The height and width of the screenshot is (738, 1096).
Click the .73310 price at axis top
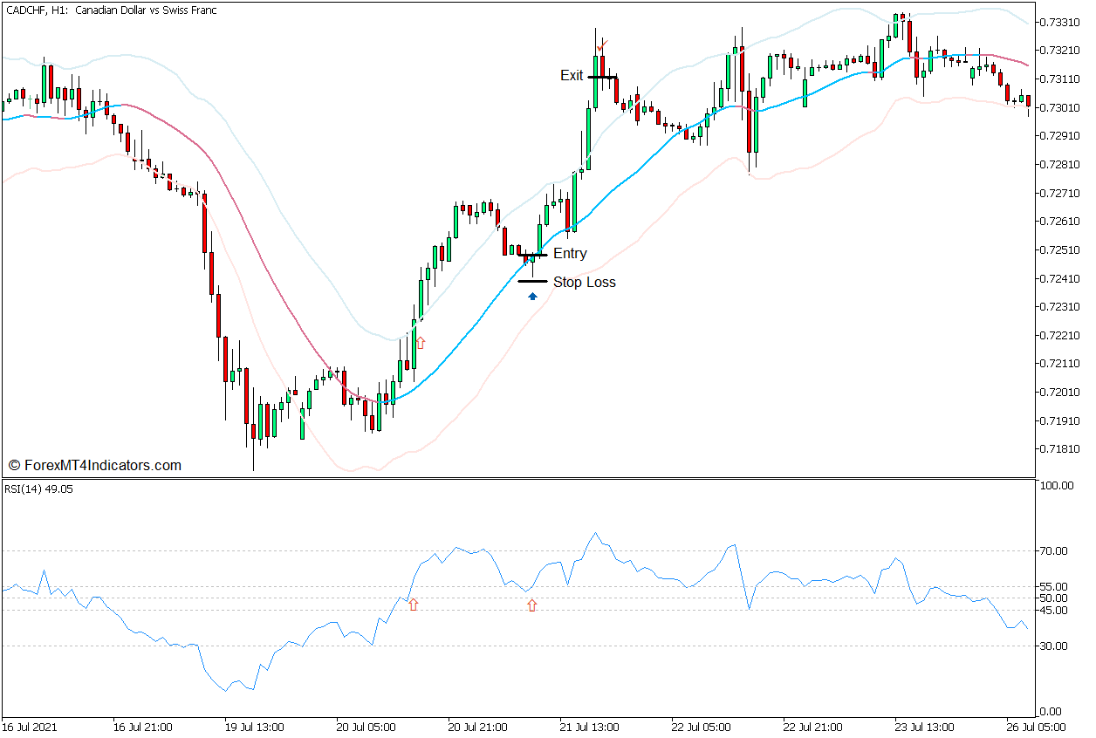[1057, 22]
